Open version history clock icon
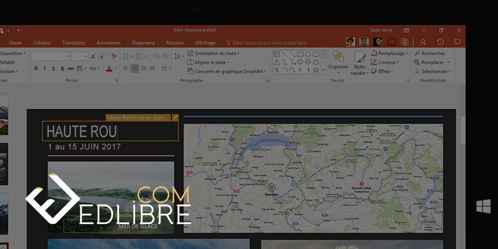 click(x=440, y=42)
